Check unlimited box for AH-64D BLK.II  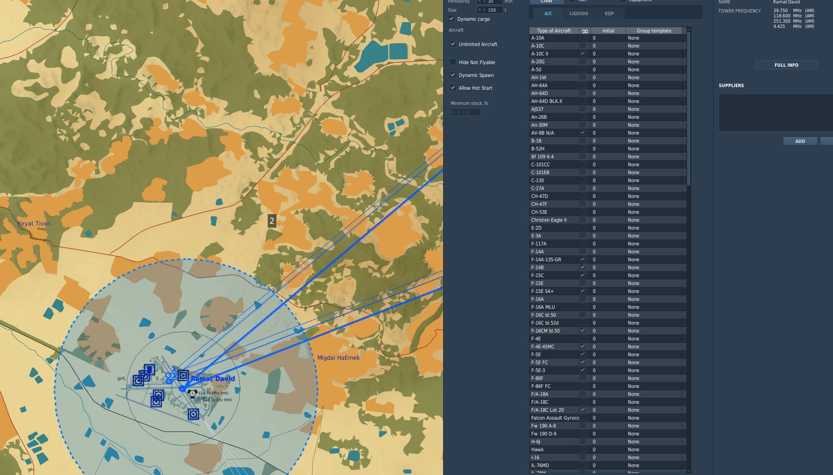(x=583, y=101)
